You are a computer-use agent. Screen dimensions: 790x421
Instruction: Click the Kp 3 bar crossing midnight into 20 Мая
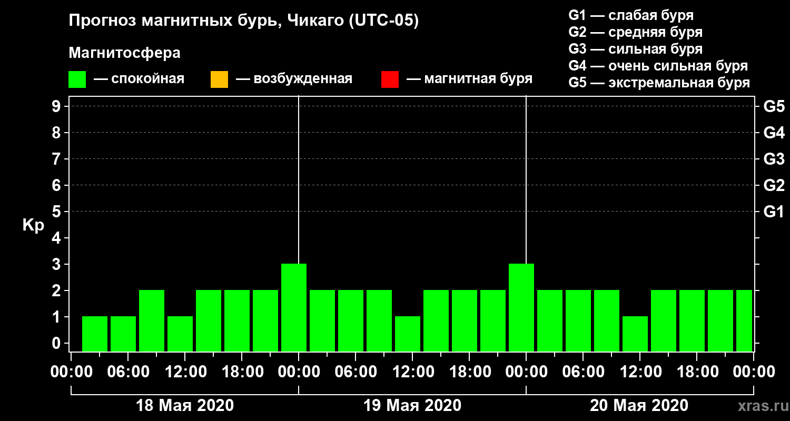pos(521,307)
